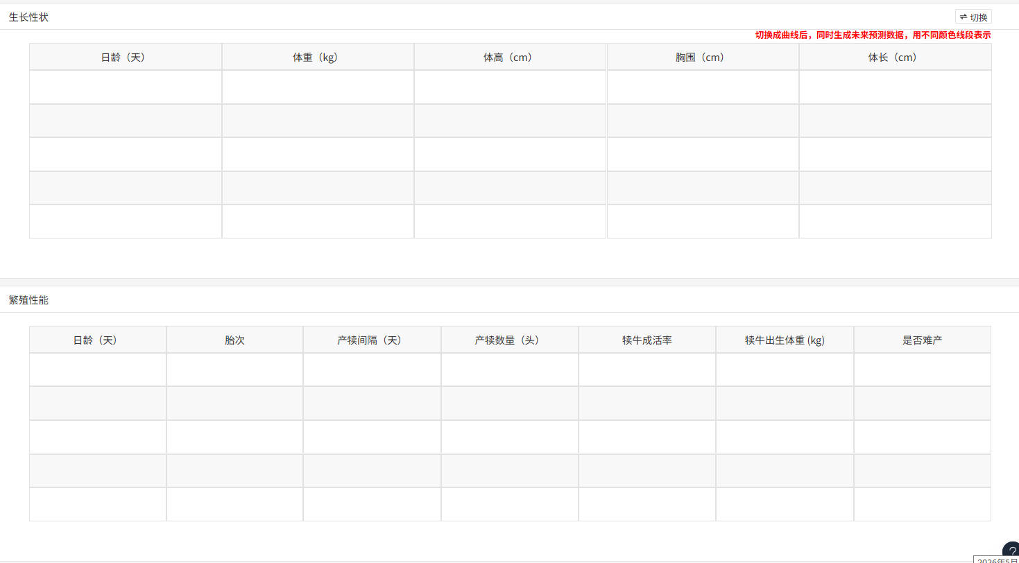Viewport: 1019px width, 563px height.
Task: Click the 体重（kg） column header
Action: point(318,58)
